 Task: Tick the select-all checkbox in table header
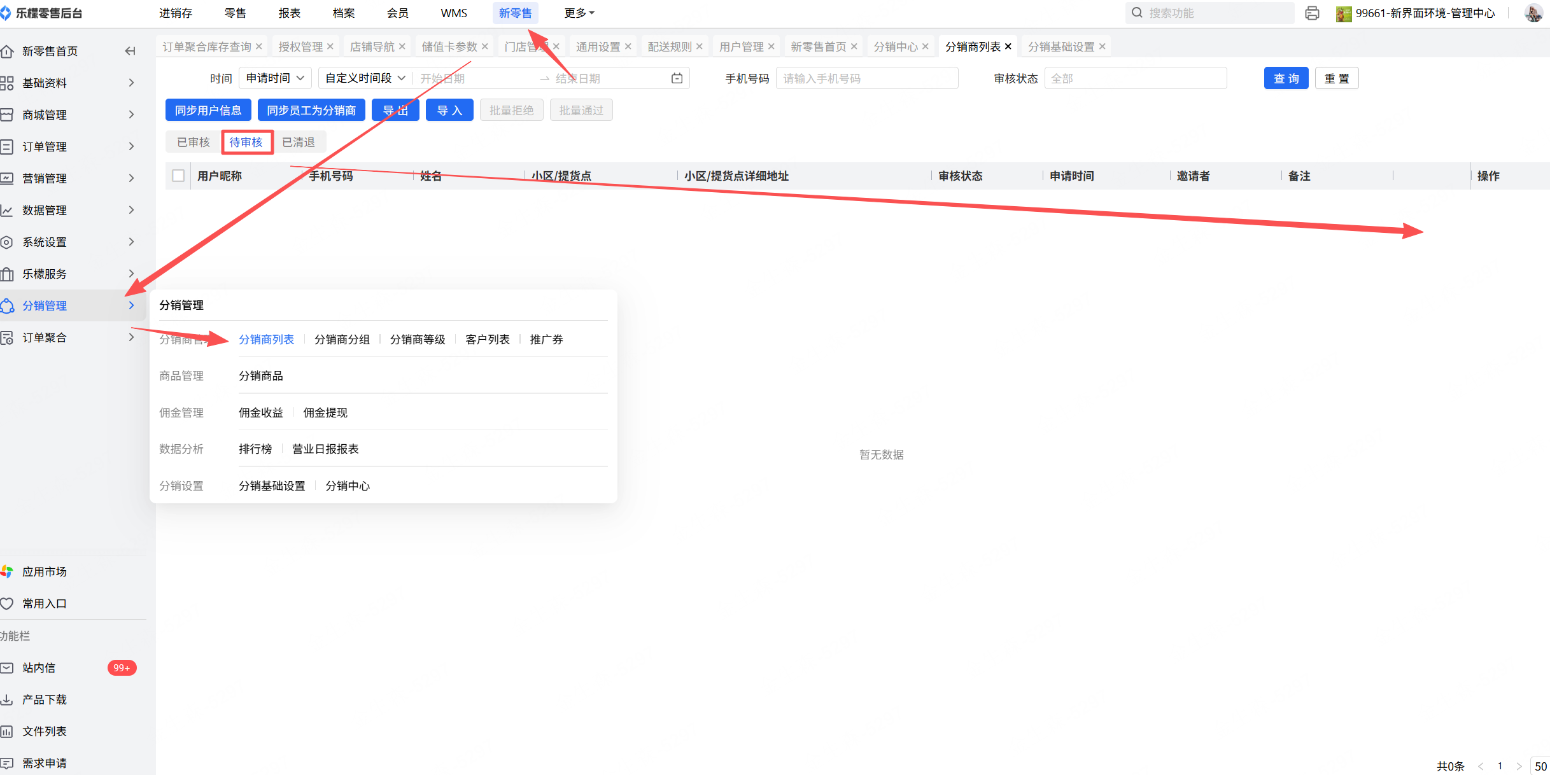pos(178,176)
